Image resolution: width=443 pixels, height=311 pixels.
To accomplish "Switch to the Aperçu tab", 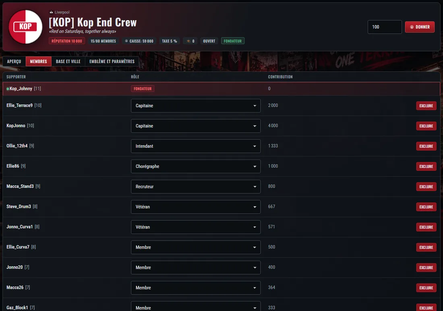I will pos(14,61).
